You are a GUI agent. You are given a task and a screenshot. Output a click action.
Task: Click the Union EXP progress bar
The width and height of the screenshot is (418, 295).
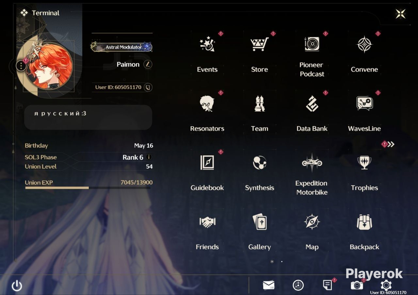coord(88,188)
